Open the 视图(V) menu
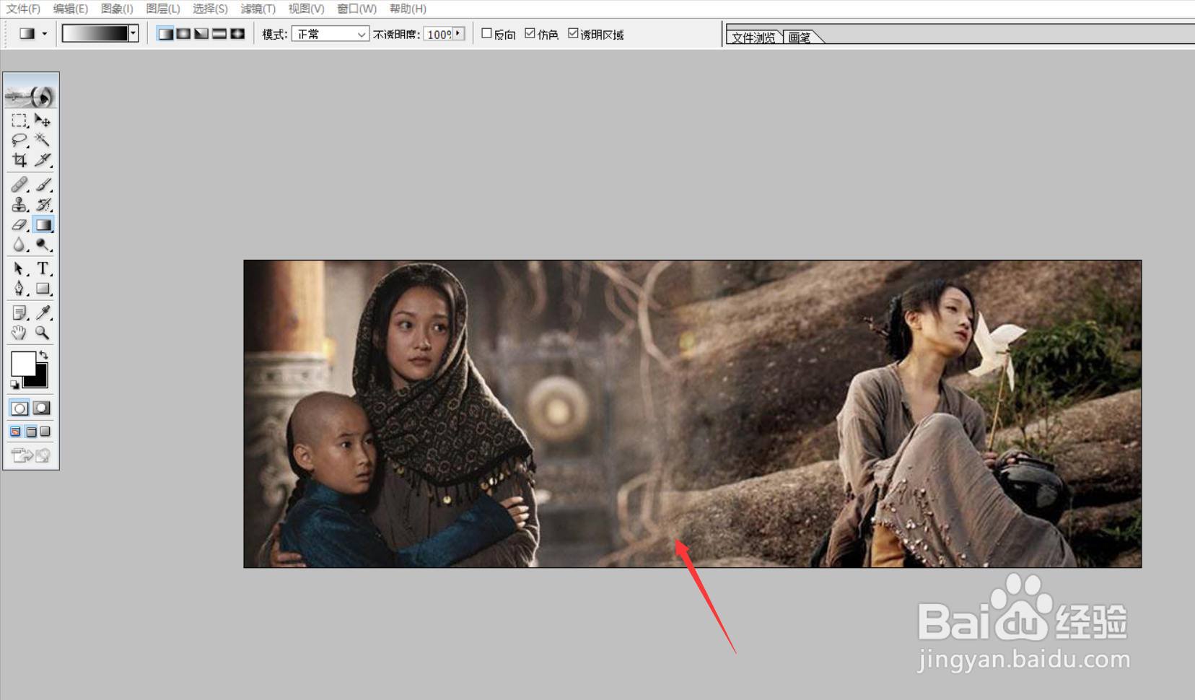The image size is (1195, 700). pos(306,9)
